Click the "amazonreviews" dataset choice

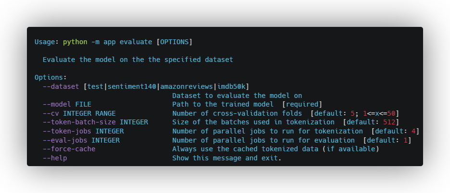(186, 86)
